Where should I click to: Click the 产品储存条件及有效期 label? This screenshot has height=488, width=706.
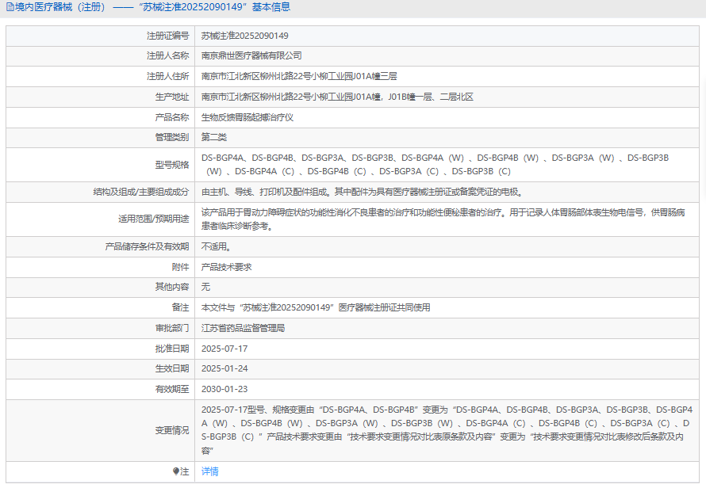click(147, 246)
